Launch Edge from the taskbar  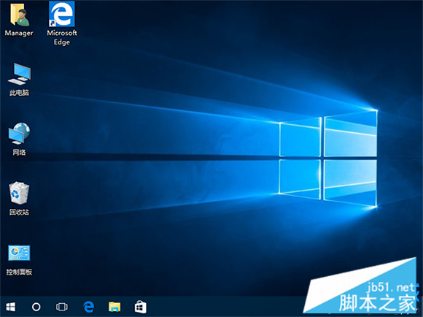coord(88,307)
